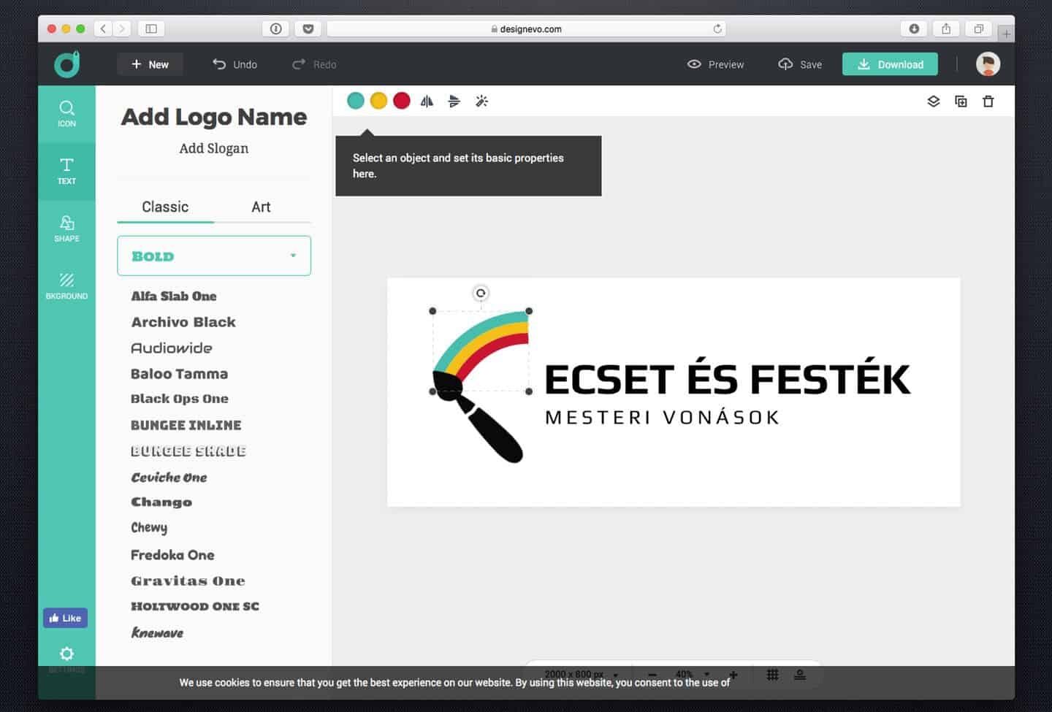Open the layers arrangement icon

[934, 102]
